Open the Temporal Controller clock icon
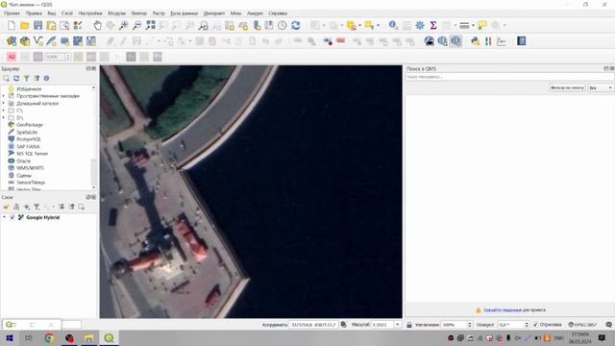This screenshot has width=615, height=346. 283,26
